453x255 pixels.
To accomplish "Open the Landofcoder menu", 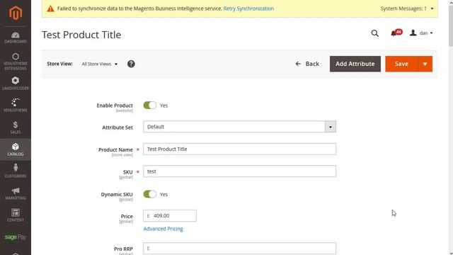I will coord(16,84).
